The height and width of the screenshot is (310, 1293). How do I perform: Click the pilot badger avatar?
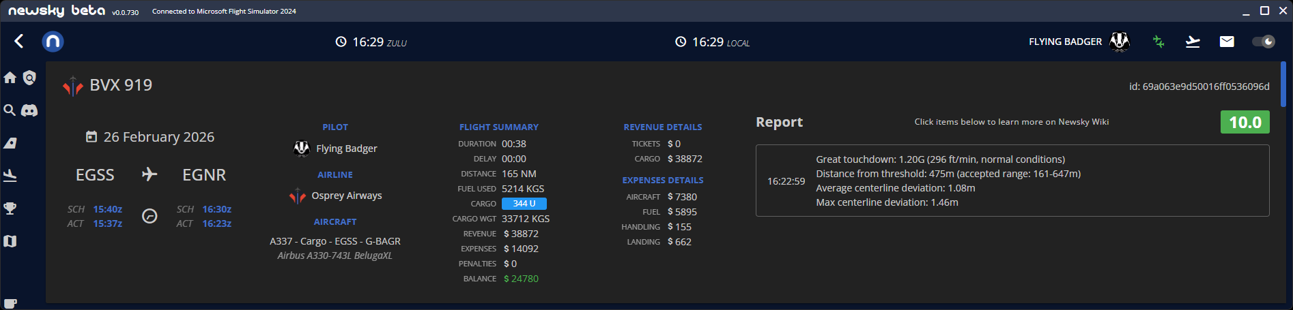302,148
